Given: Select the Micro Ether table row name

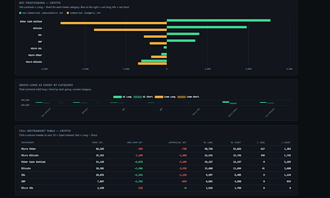Looking at the screenshot, I should [29, 149].
